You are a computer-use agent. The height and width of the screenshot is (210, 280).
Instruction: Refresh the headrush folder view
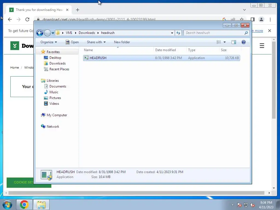[178, 33]
